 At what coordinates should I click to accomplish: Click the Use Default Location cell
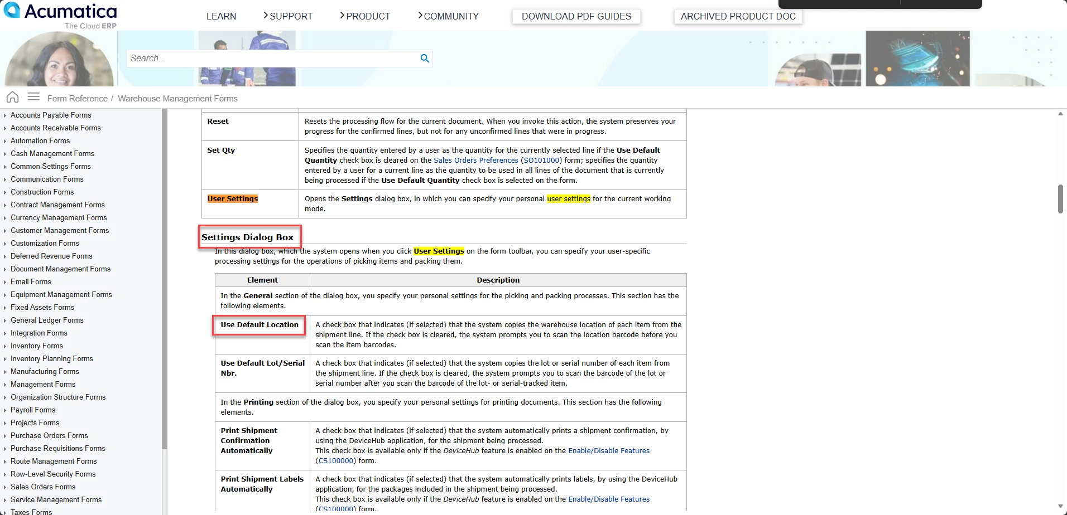coord(262,334)
